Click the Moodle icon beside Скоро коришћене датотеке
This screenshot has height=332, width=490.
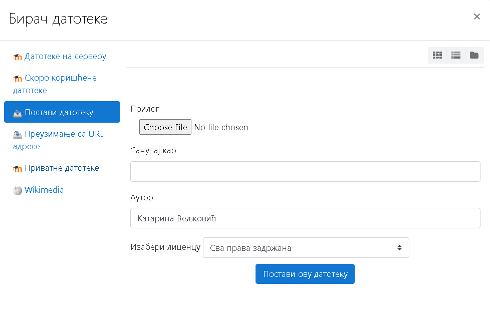18,79
